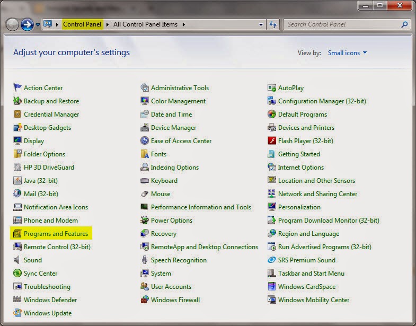This screenshot has width=416, height=326.
Task: Click the Mail (32-bit) icon
Action: [17, 193]
